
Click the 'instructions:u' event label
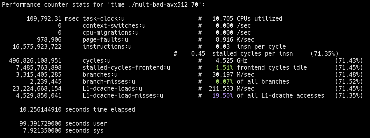click(107, 47)
